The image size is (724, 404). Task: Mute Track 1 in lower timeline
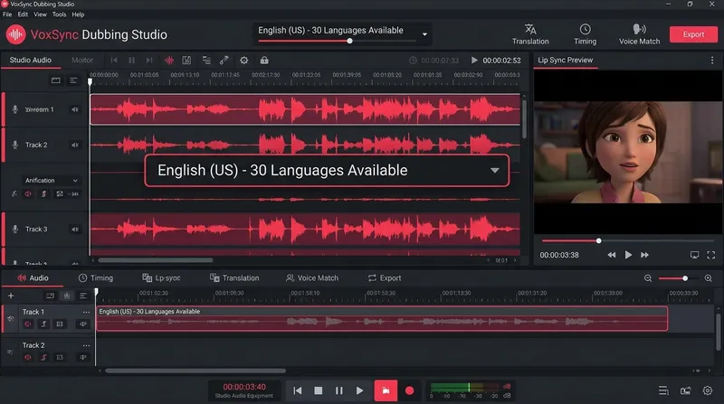[x=28, y=324]
